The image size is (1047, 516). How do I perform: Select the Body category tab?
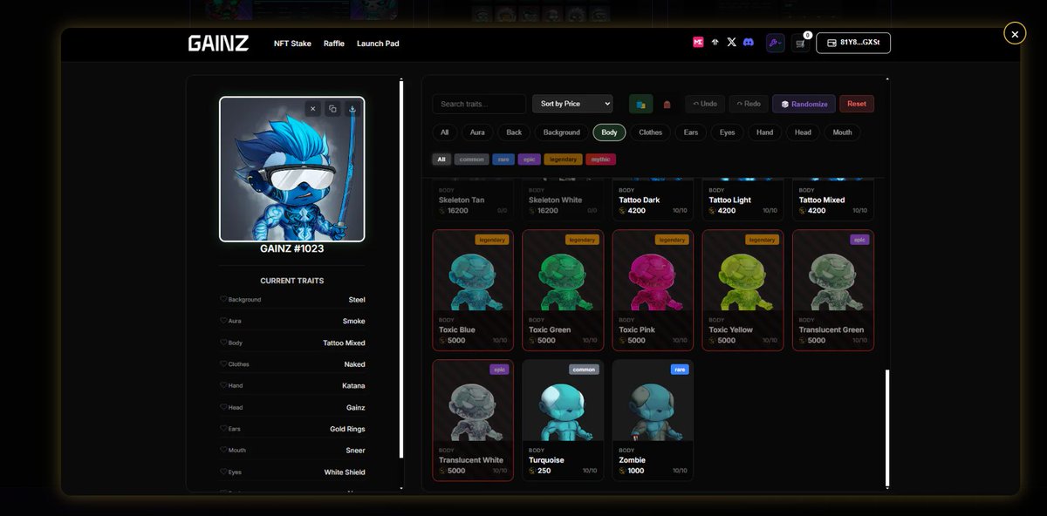pos(609,132)
